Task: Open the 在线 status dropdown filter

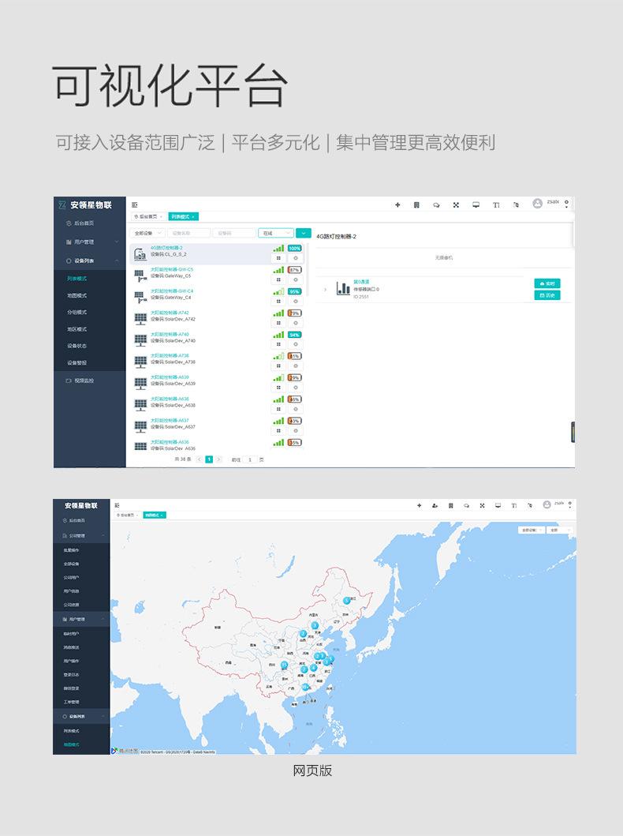Action: [275, 233]
